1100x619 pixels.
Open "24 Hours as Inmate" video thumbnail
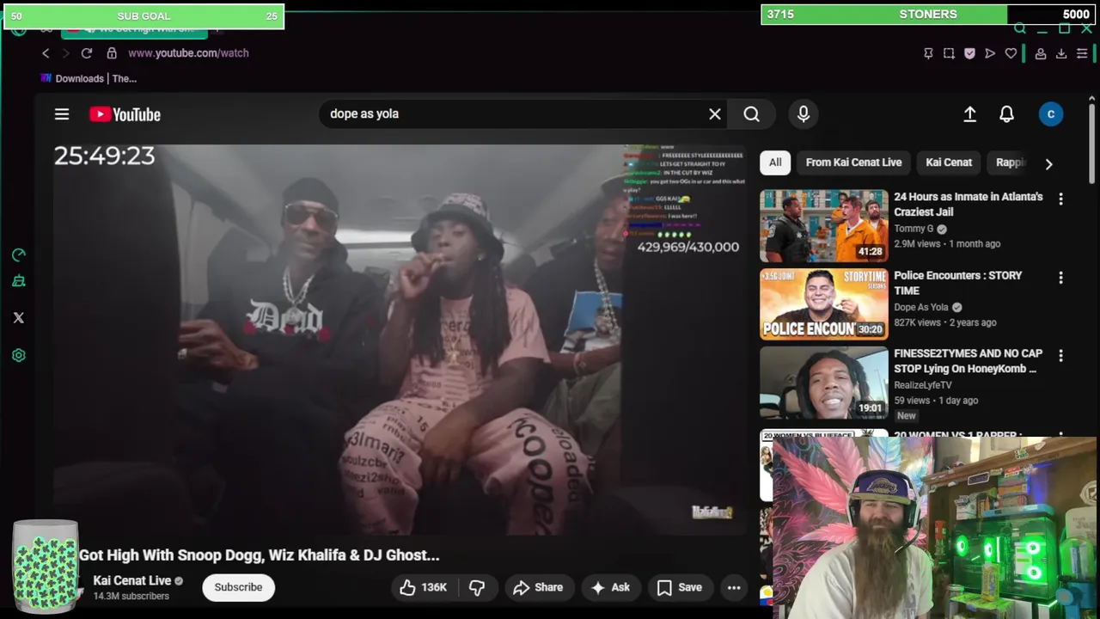click(824, 225)
